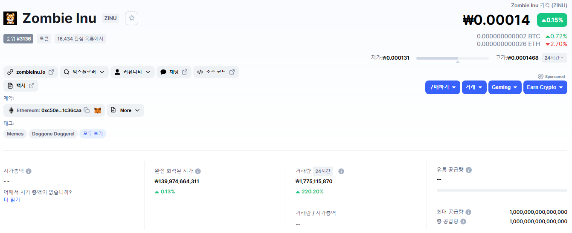
Task: Open the 익스플로러 dropdown
Action: [84, 72]
